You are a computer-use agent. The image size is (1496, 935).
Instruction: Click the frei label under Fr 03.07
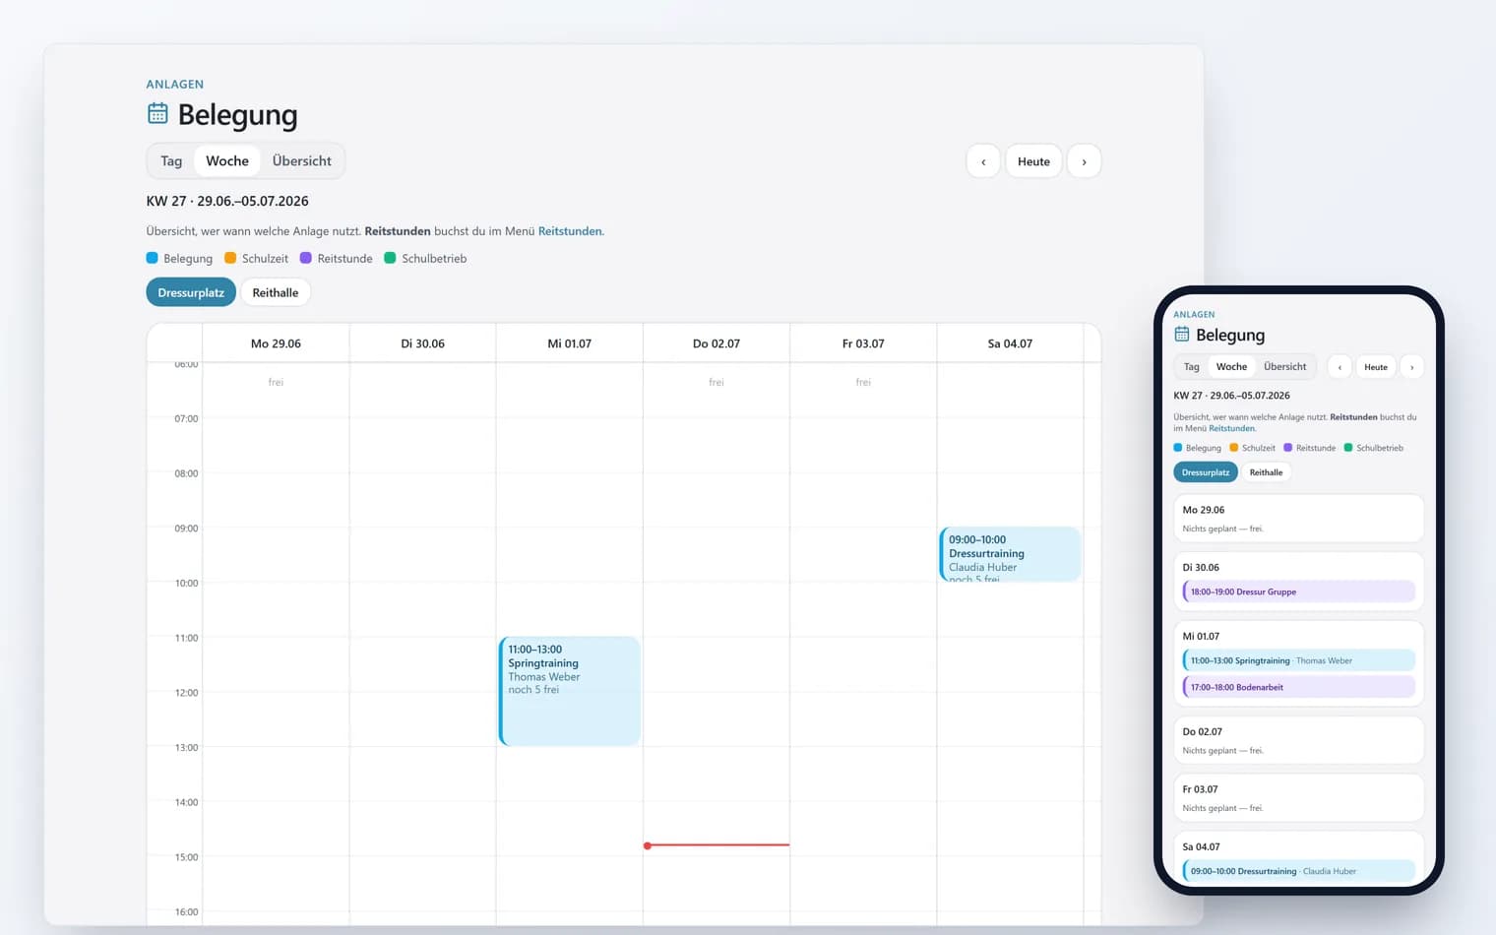[863, 382]
